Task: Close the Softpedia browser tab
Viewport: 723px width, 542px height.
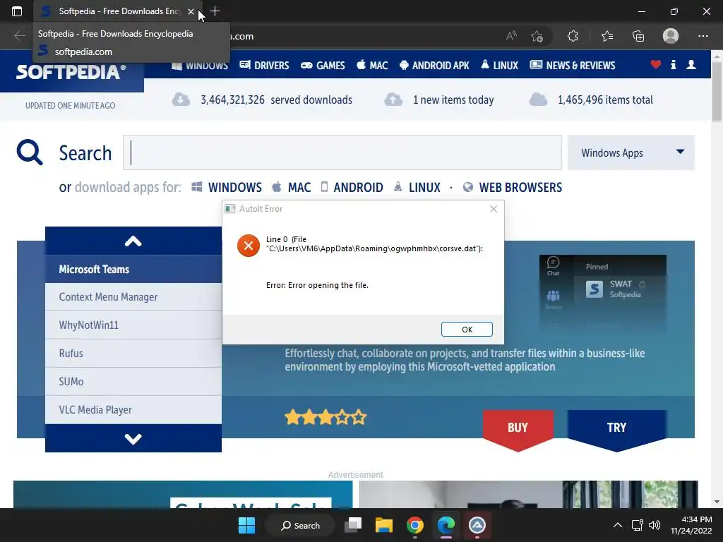Action: (x=191, y=11)
